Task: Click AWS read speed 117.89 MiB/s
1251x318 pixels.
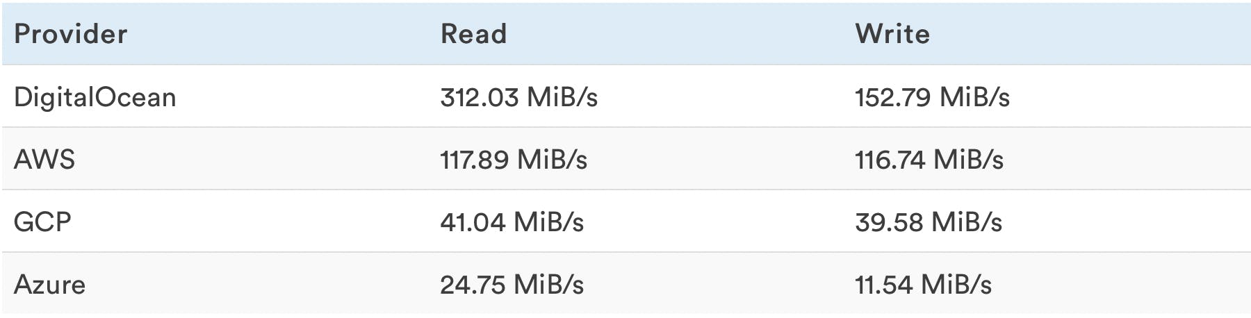Action: pyautogui.click(x=514, y=160)
